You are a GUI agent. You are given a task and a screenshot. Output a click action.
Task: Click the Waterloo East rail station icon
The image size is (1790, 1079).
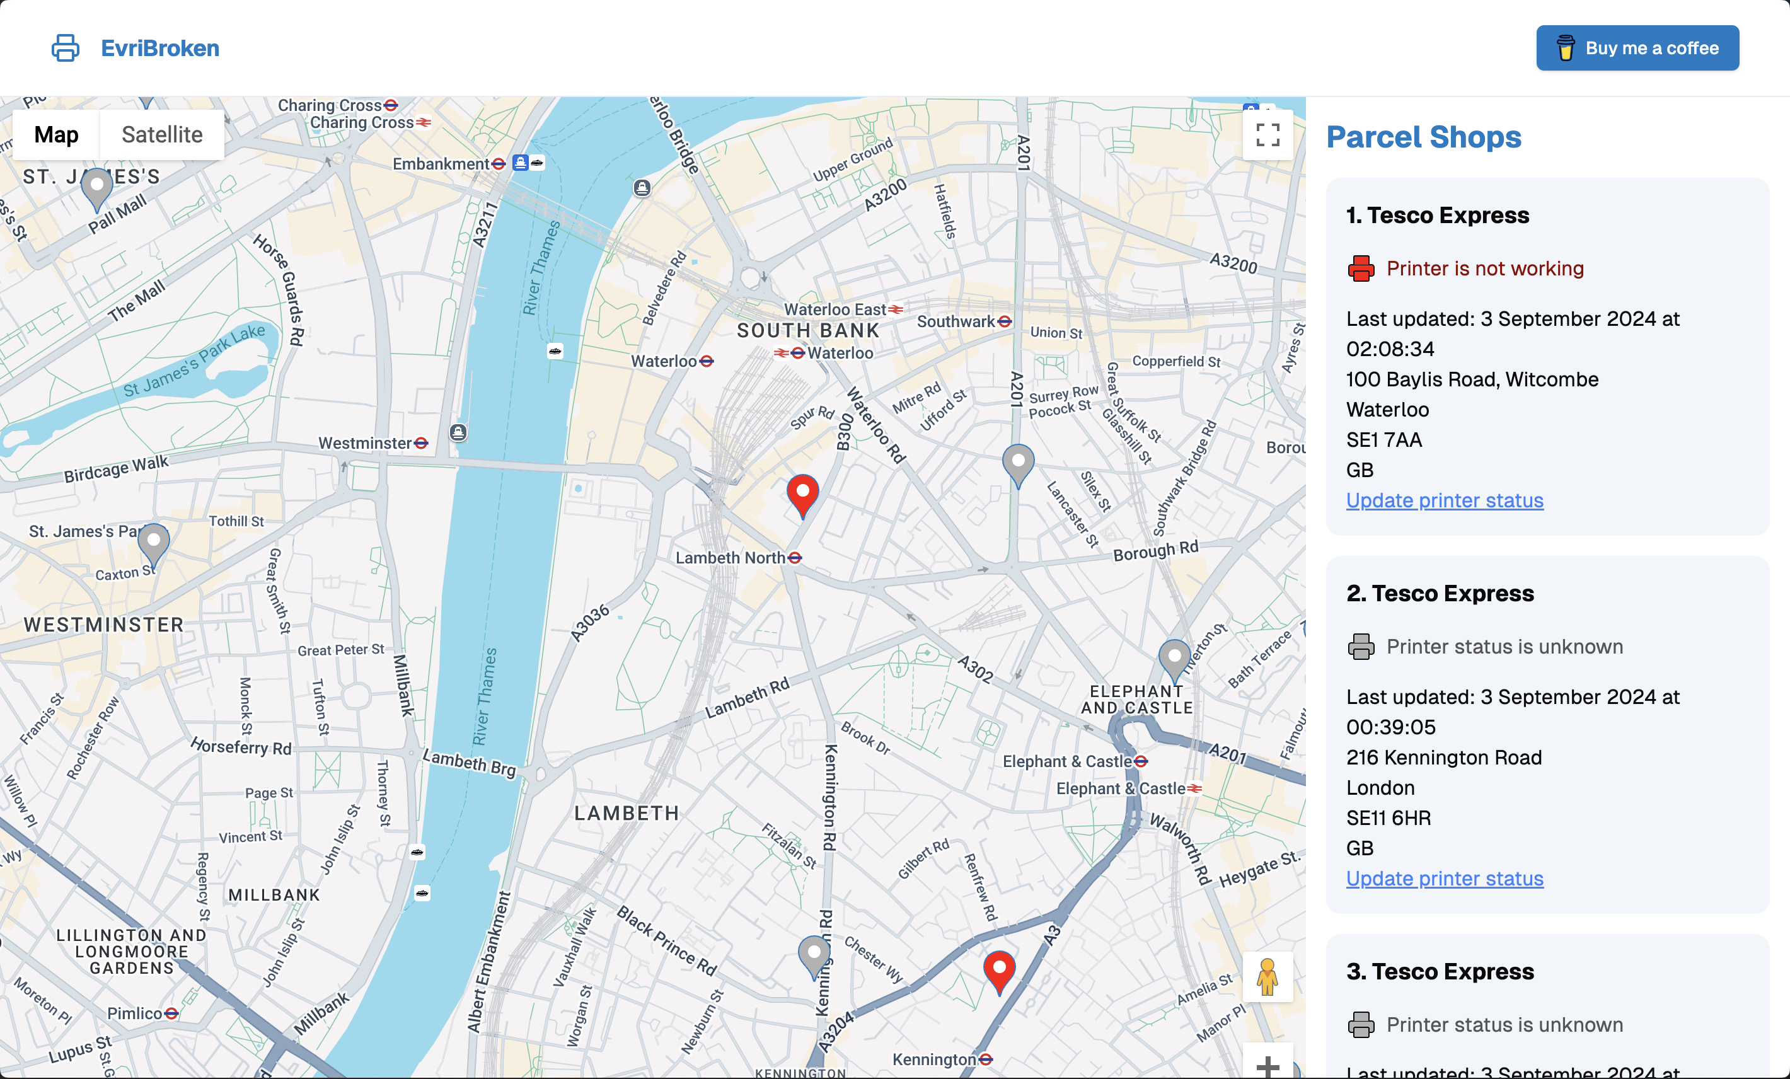point(896,309)
